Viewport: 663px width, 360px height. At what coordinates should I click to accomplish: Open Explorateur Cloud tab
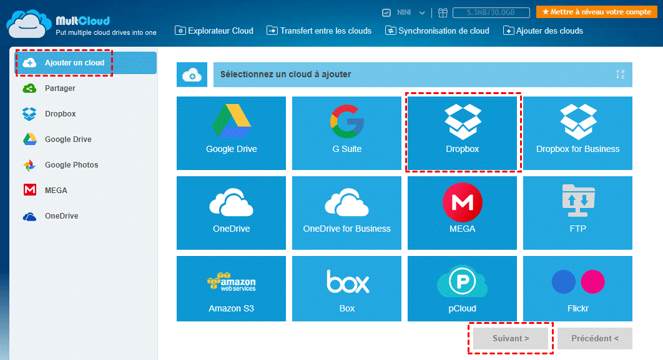[x=214, y=31]
